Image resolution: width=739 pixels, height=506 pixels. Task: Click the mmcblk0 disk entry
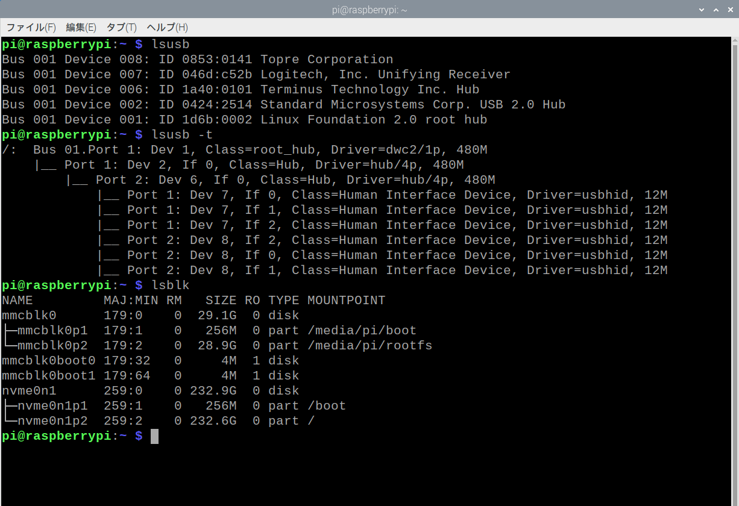(x=29, y=314)
